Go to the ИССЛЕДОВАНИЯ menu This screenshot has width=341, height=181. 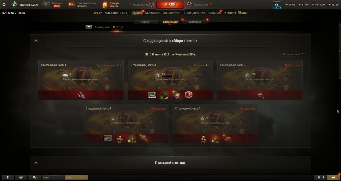click(x=194, y=13)
